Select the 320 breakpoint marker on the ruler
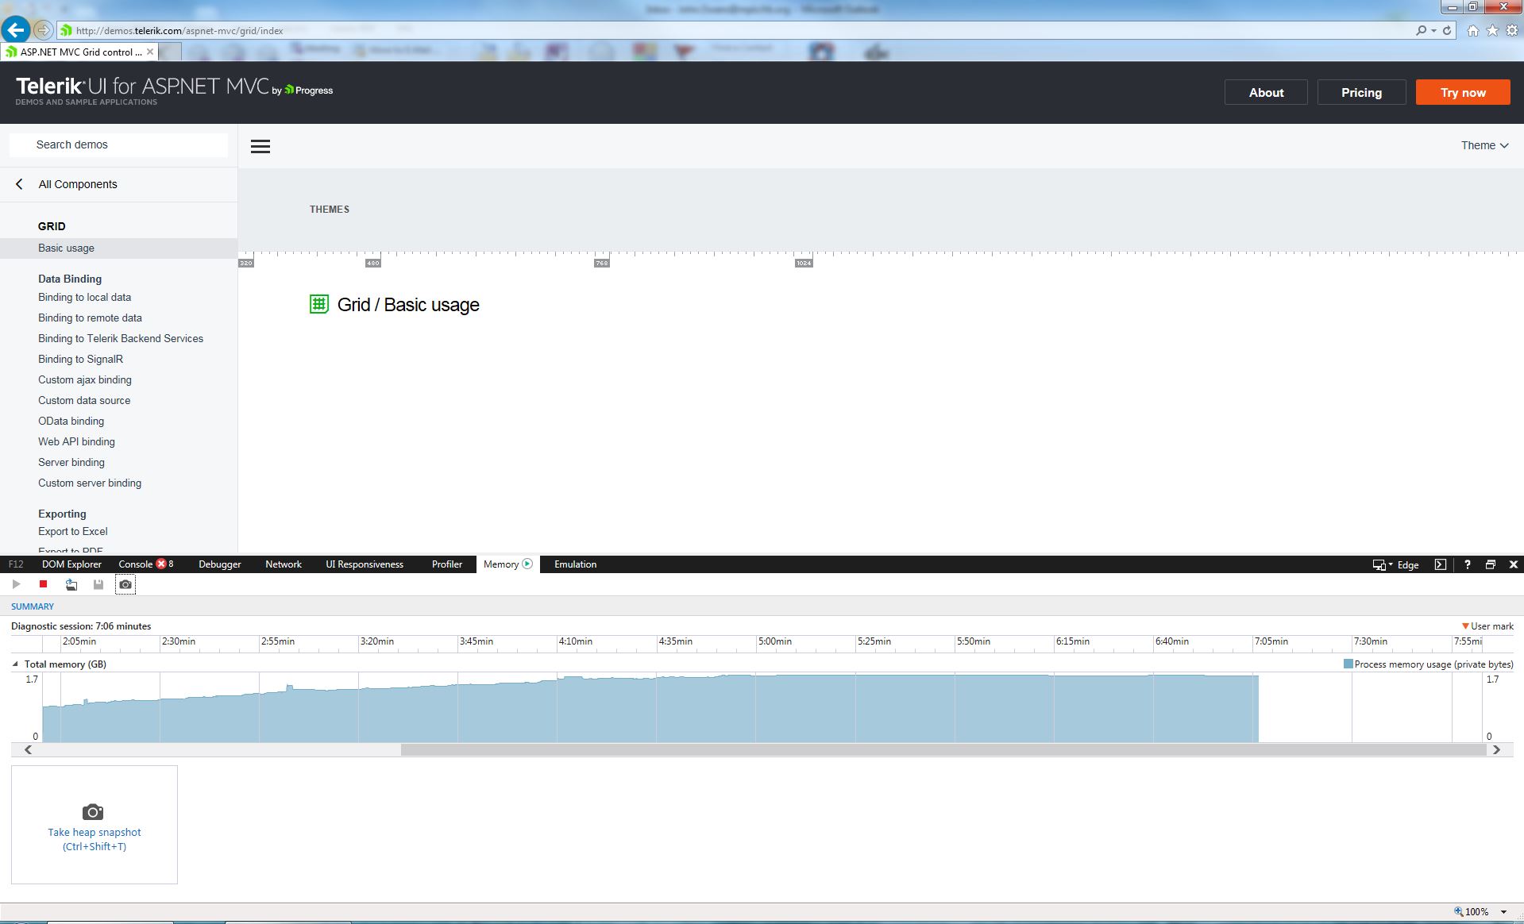The height and width of the screenshot is (924, 1524). [246, 263]
